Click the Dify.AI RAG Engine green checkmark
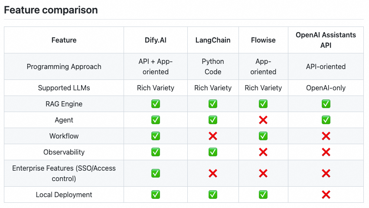The height and width of the screenshot is (208, 369). point(156,104)
